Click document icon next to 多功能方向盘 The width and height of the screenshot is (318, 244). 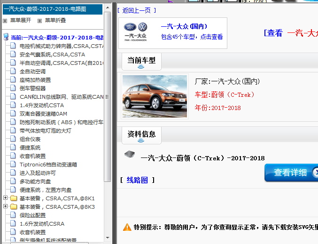point(13,181)
